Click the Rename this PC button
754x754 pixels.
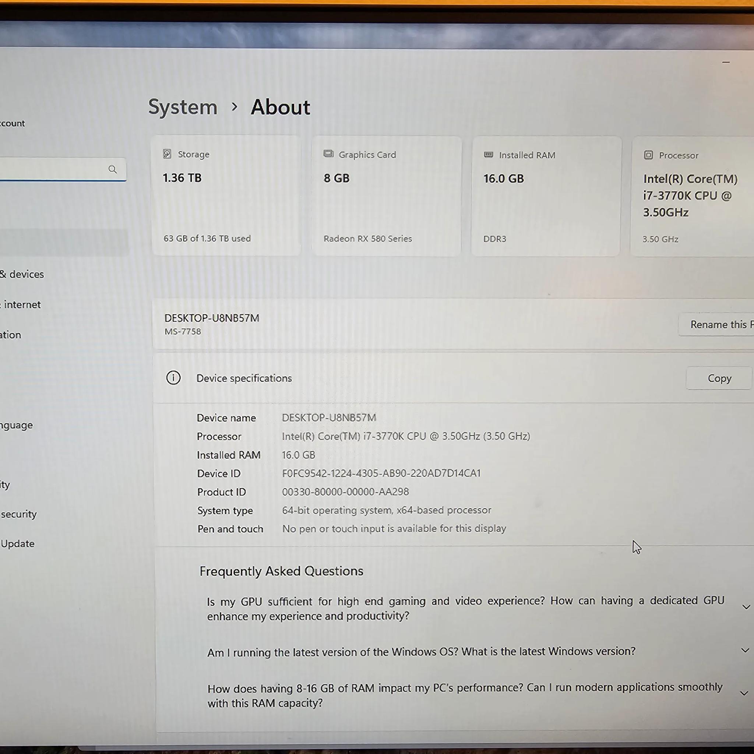pos(716,324)
